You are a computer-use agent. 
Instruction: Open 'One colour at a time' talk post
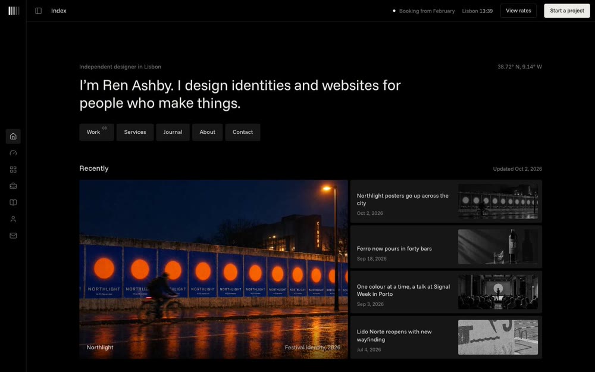403,290
